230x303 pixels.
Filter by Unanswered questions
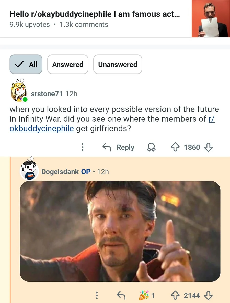pyautogui.click(x=118, y=64)
